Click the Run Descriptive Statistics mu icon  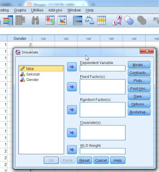20,20
